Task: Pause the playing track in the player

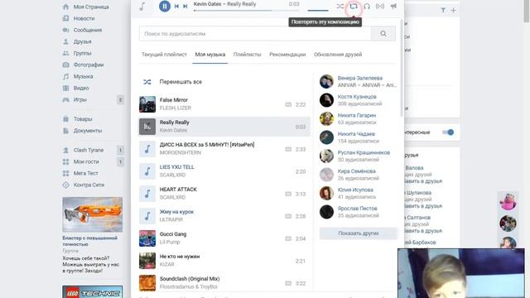Action: pyautogui.click(x=165, y=6)
